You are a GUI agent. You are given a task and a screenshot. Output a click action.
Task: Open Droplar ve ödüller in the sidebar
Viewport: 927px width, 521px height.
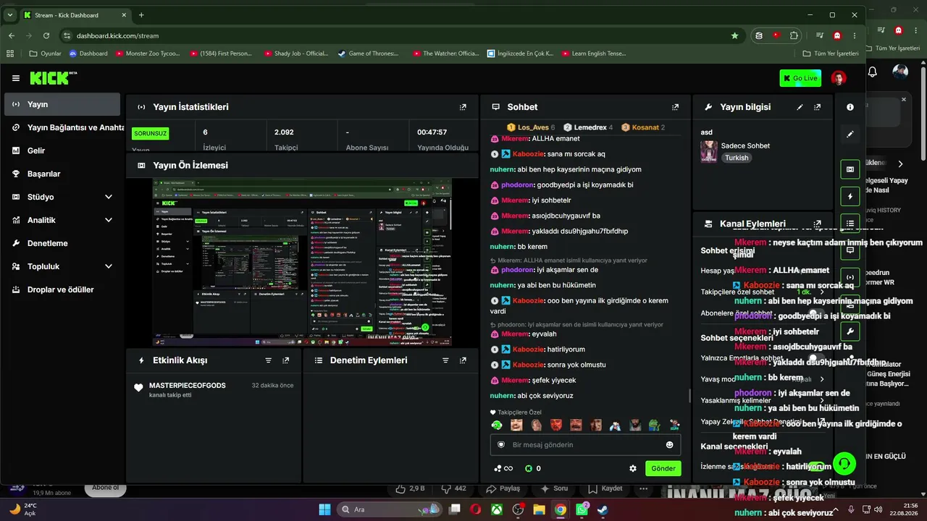click(x=62, y=289)
